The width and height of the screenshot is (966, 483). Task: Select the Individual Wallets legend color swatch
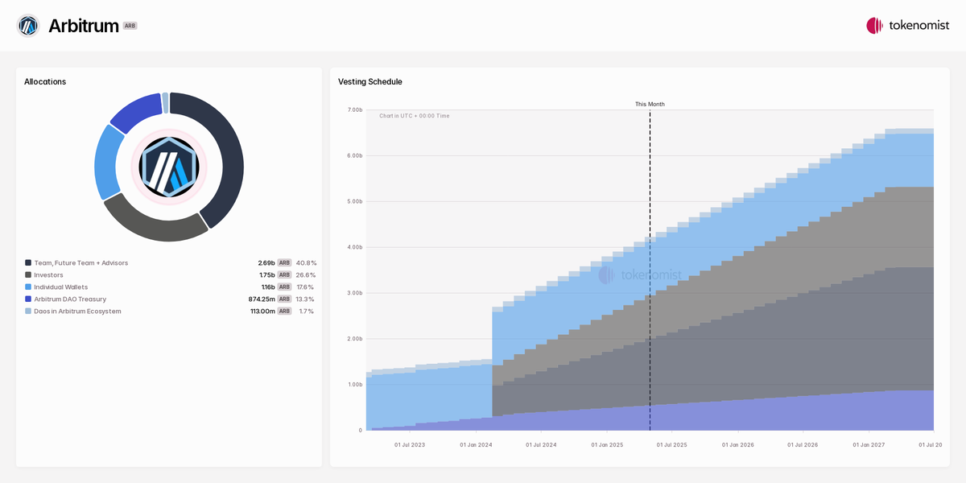point(28,287)
